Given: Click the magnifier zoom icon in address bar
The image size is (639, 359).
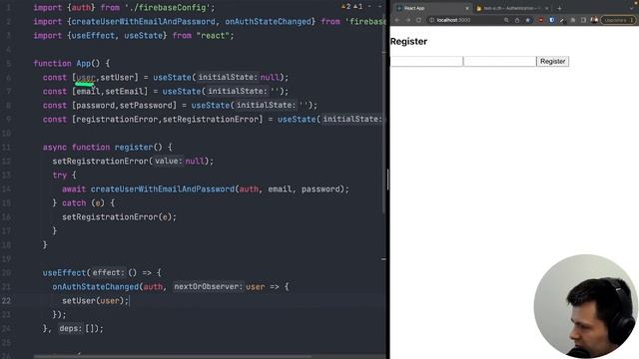Looking at the screenshot, I should point(506,20).
